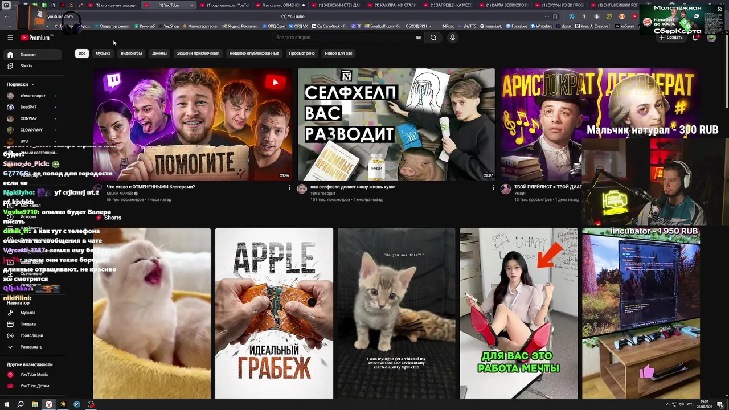Open the YouTube hamburger guide menu
The width and height of the screenshot is (729, 410).
tap(10, 38)
